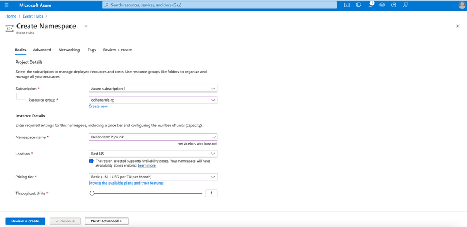Proceed with Next: Advanced button
The height and width of the screenshot is (227, 467).
click(x=107, y=221)
